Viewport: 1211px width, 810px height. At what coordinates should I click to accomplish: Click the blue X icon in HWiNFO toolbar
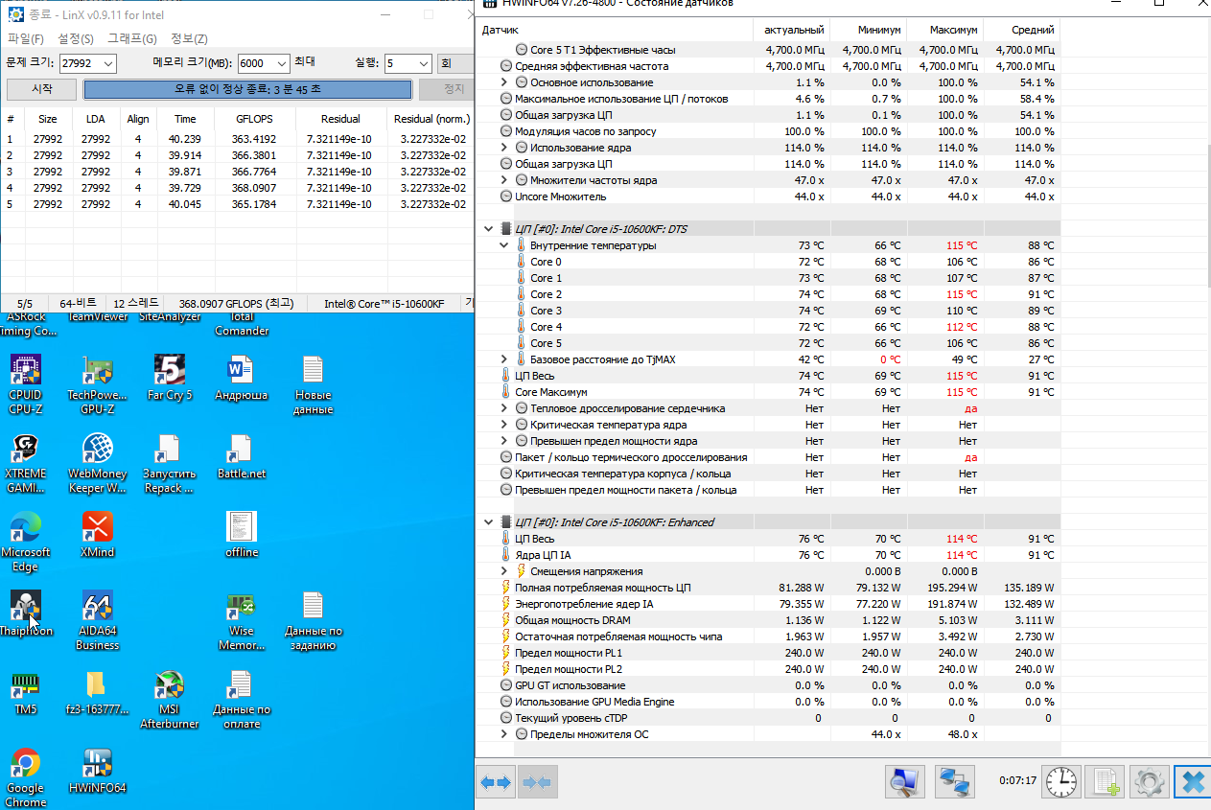(x=1192, y=782)
